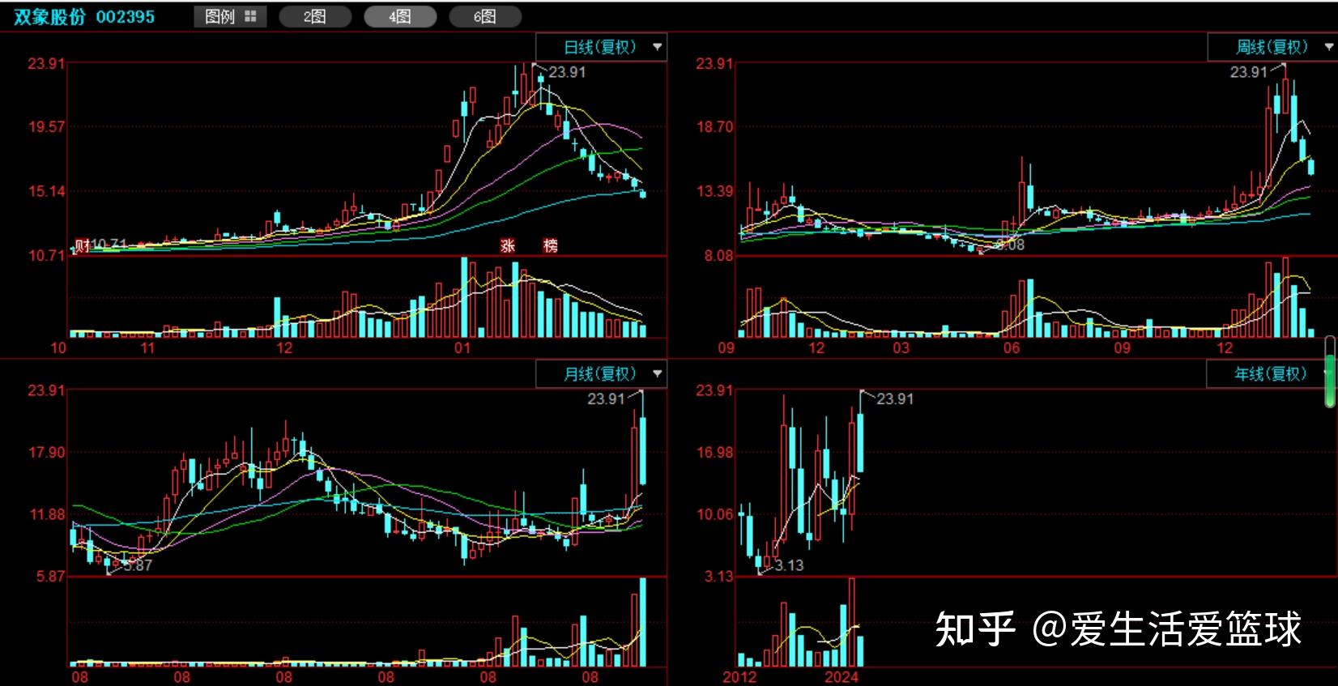This screenshot has width=1338, height=686.
Task: Click the 06 date label on weekly chart
Action: click(1012, 348)
